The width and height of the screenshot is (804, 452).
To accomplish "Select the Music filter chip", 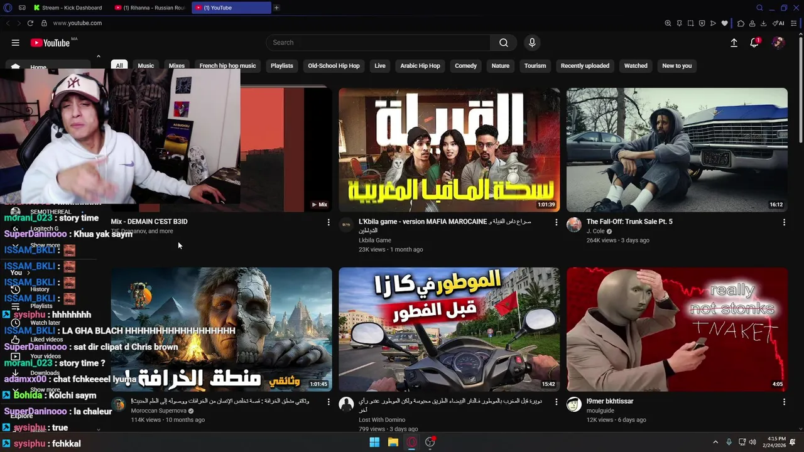I will click(x=146, y=65).
